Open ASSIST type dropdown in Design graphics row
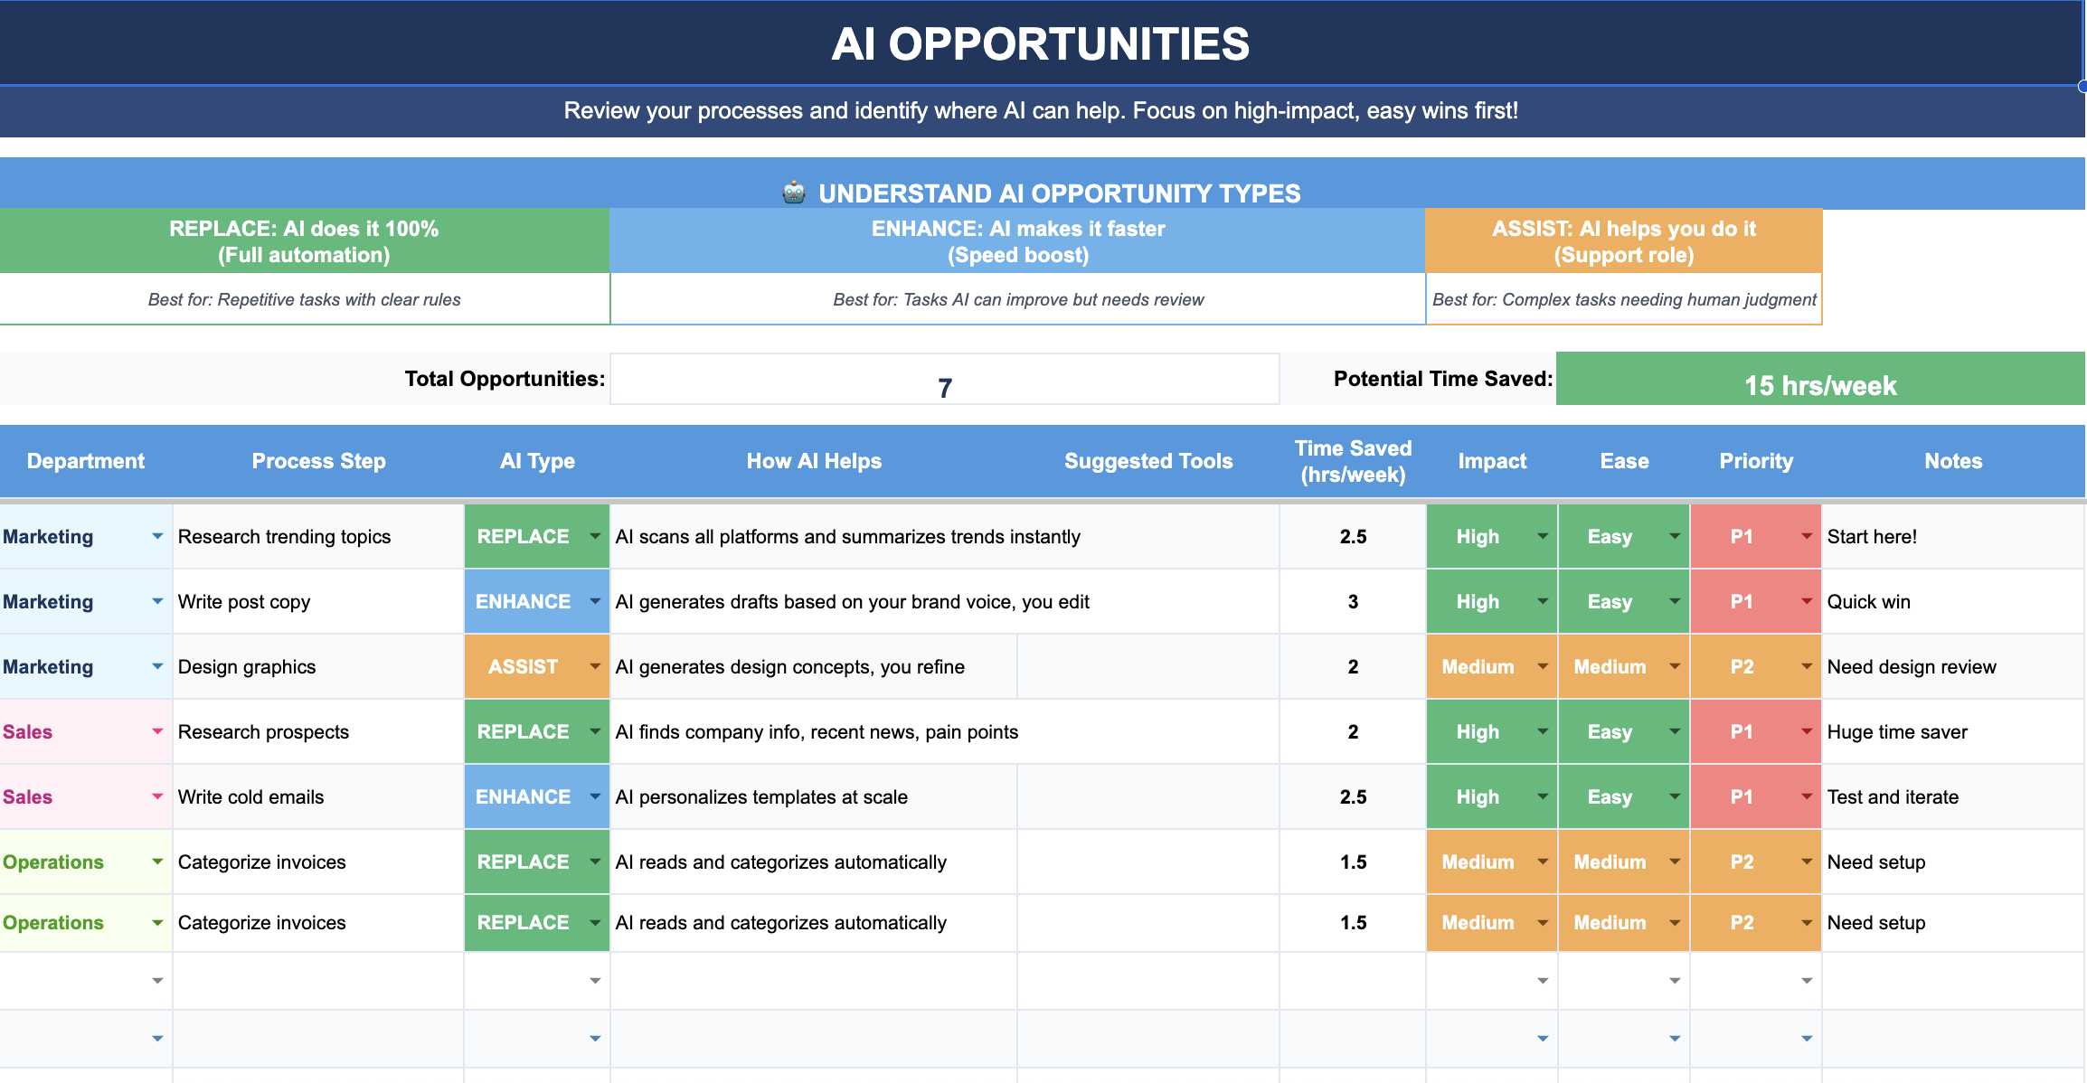Screen dimensions: 2087x1083 pyautogui.click(x=594, y=666)
